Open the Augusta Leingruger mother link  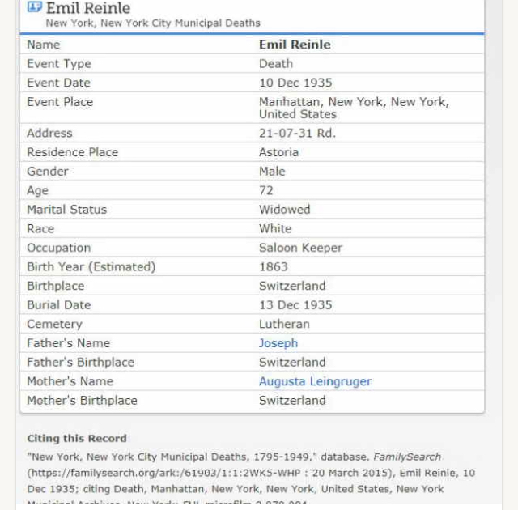click(x=315, y=381)
